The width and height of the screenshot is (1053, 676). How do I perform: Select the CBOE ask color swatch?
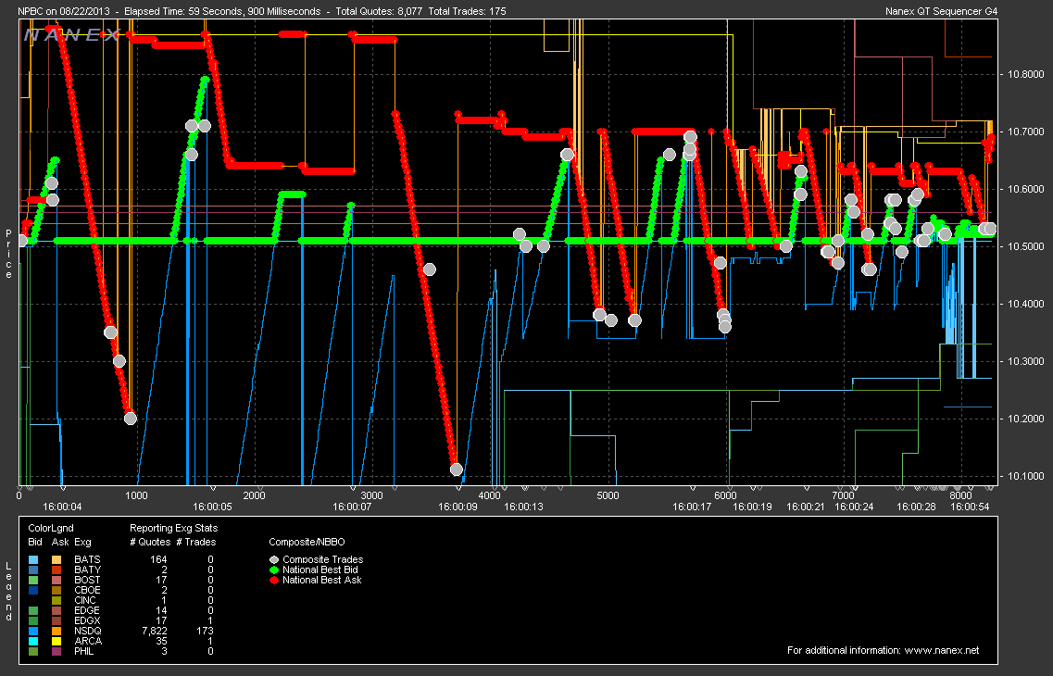click(x=56, y=590)
